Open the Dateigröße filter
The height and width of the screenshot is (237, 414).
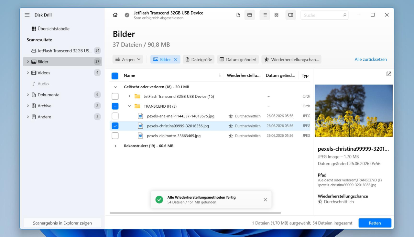[x=199, y=59]
